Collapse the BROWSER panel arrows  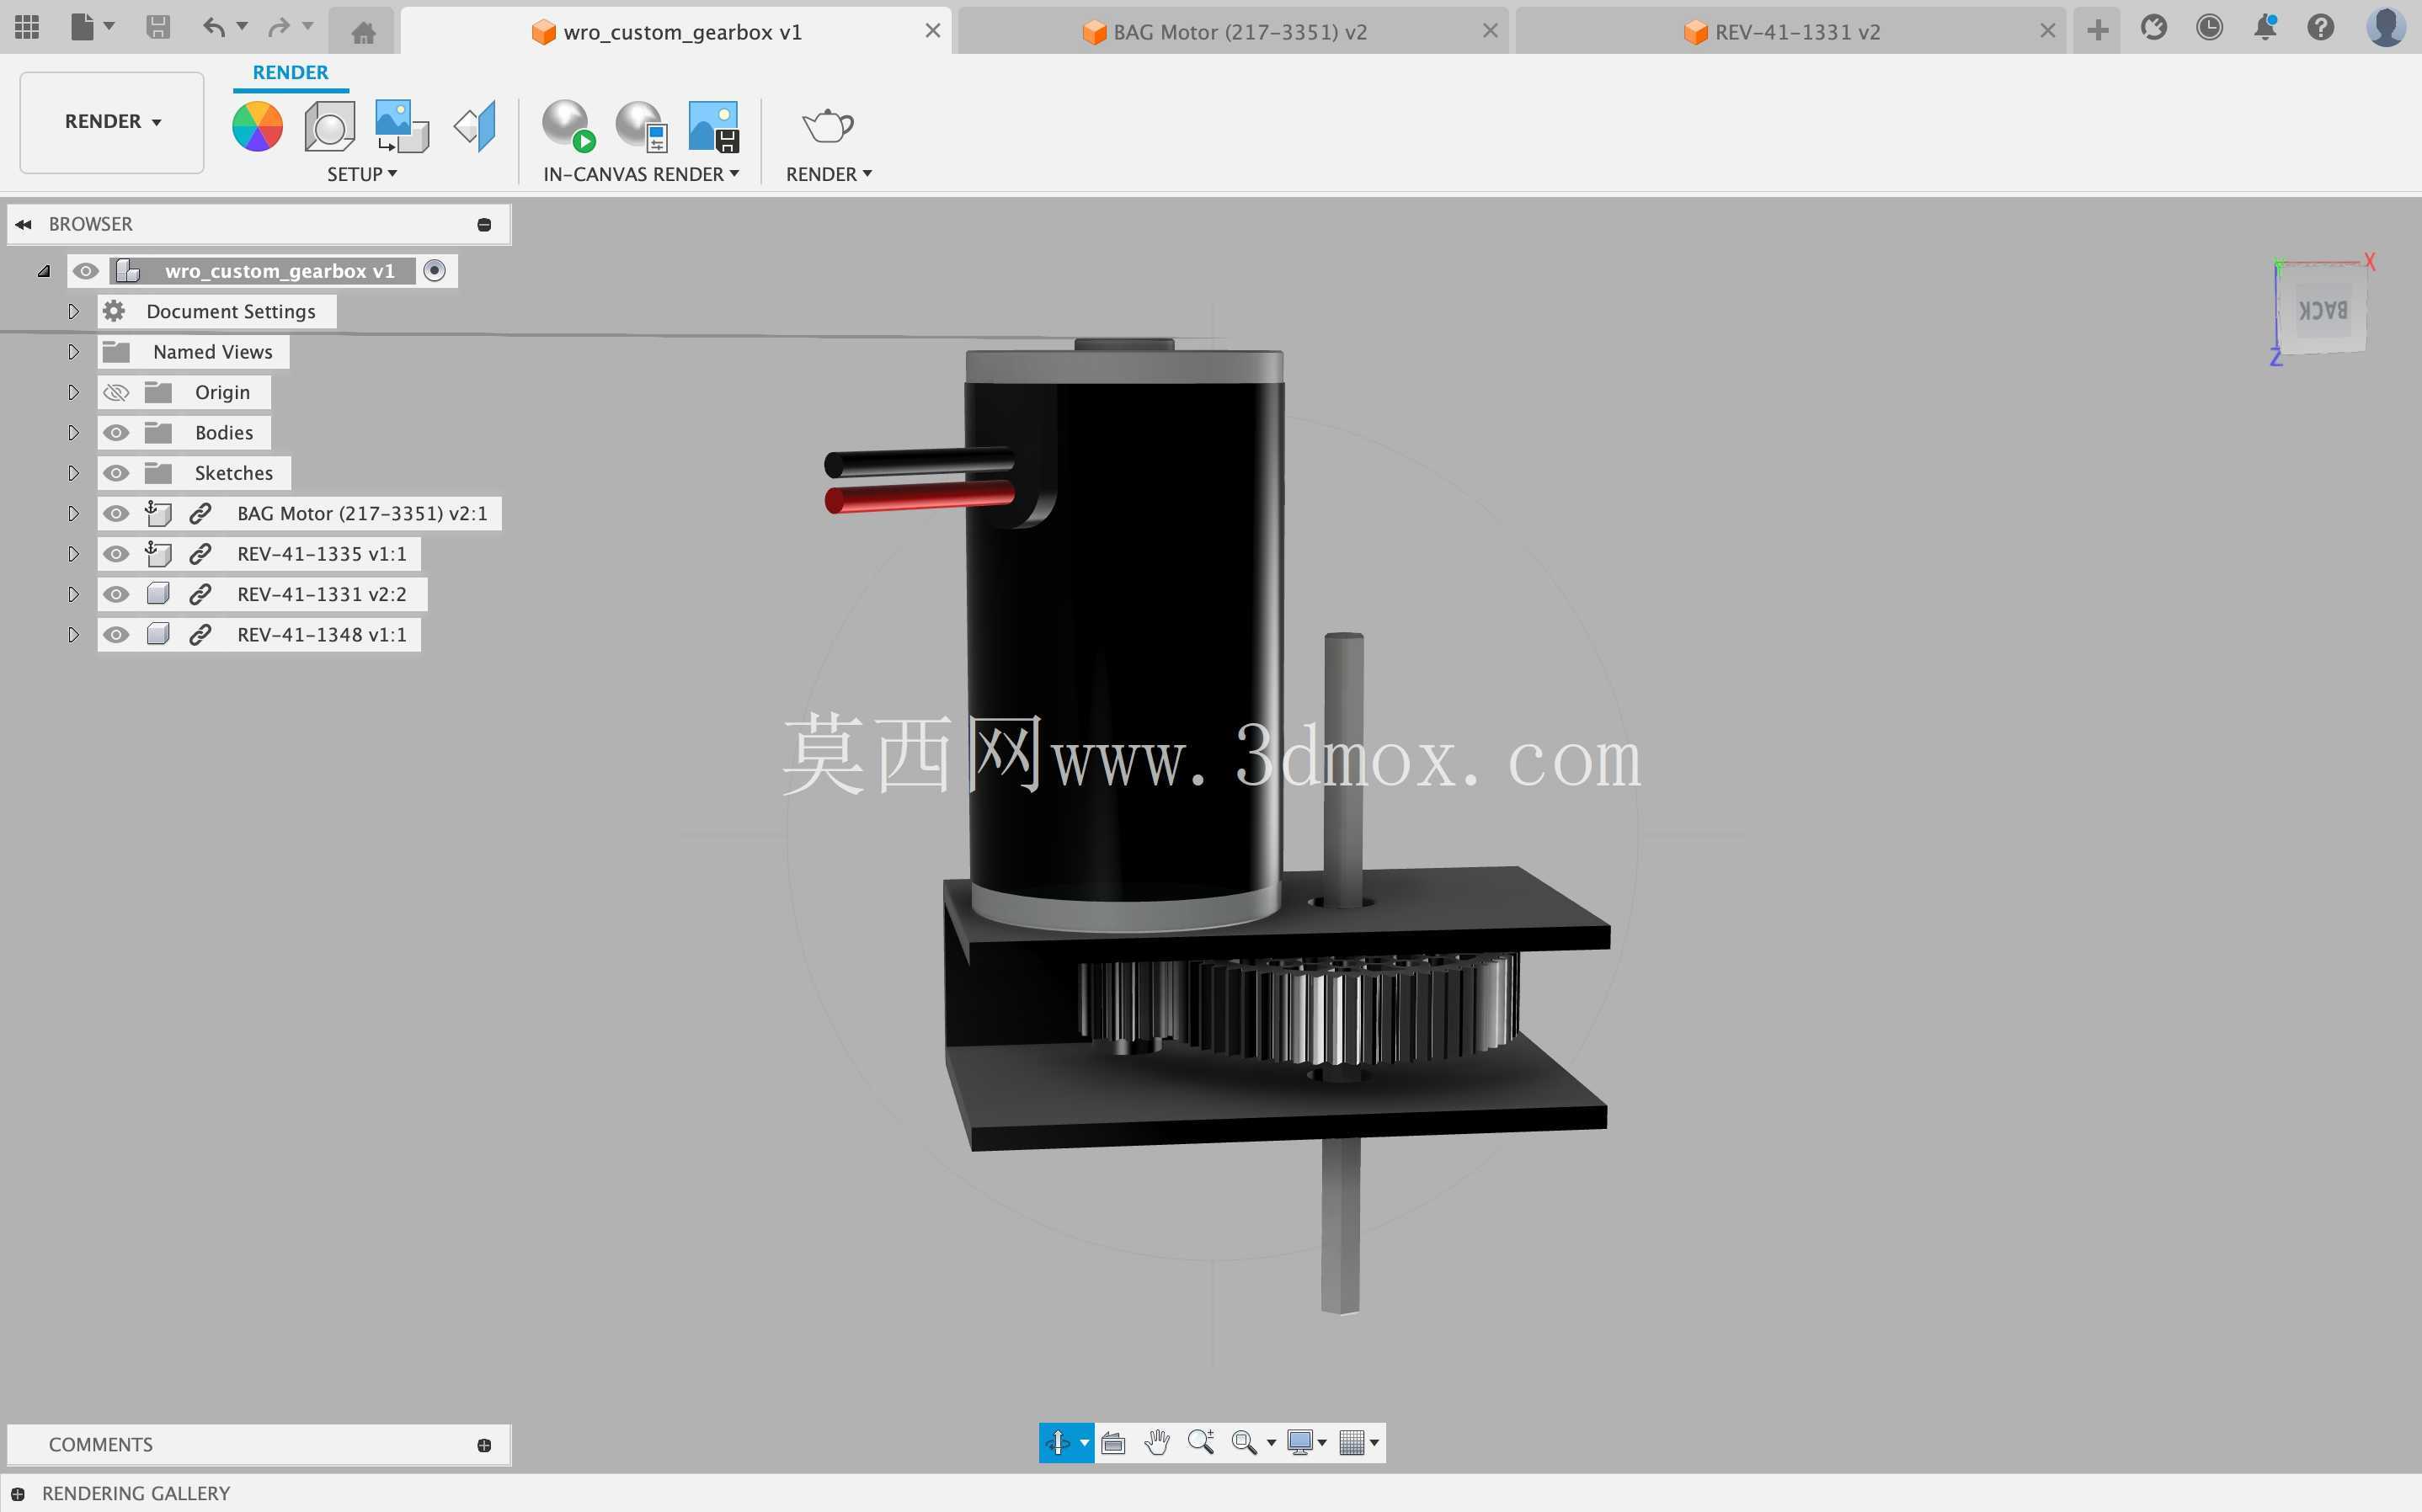coord(23,224)
